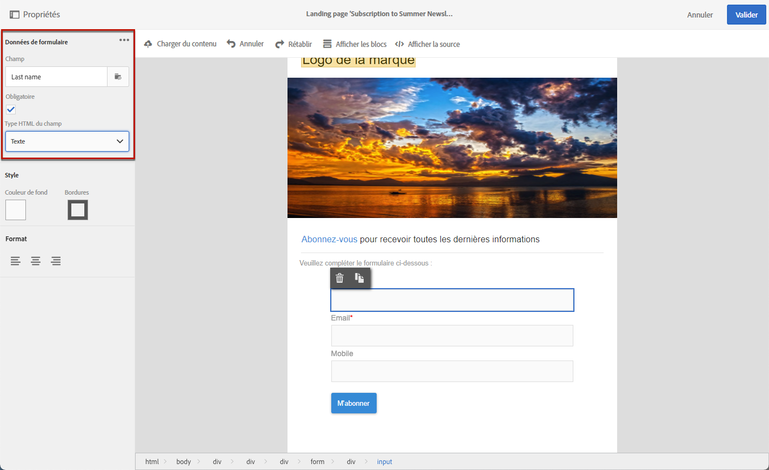Delete selected input with the trash icon
The width and height of the screenshot is (769, 470).
[340, 278]
